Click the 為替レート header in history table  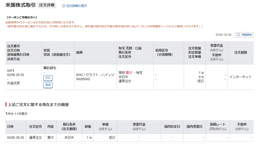(218, 125)
